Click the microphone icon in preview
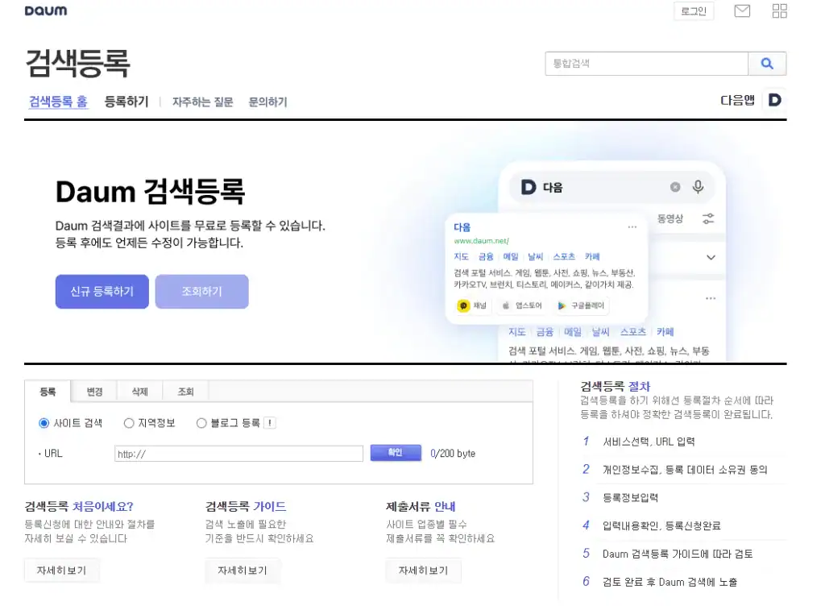 pyautogui.click(x=698, y=187)
